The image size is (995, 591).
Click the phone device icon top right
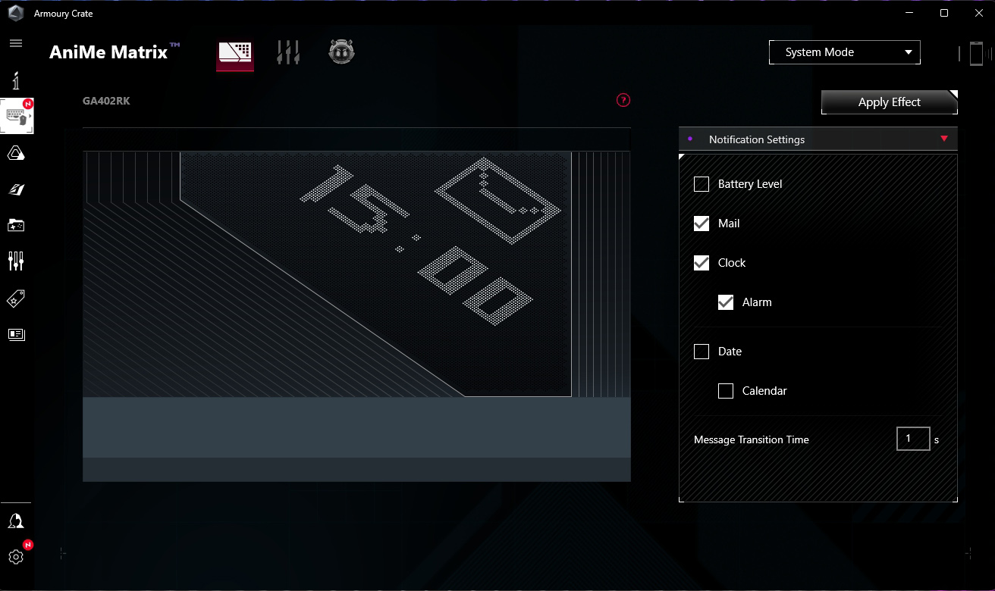(x=976, y=53)
